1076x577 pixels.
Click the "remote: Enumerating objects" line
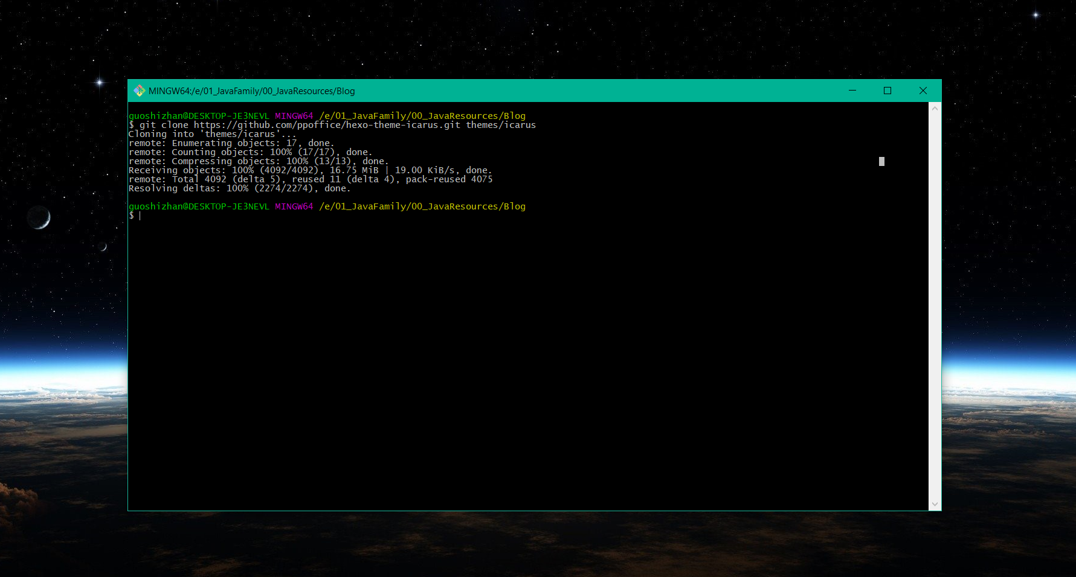pos(231,143)
